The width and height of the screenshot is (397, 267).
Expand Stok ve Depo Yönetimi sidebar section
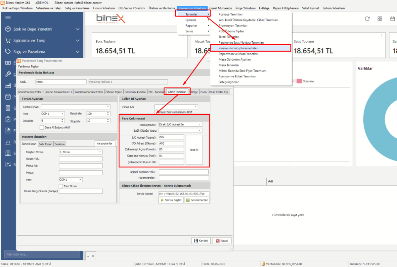tap(77, 29)
